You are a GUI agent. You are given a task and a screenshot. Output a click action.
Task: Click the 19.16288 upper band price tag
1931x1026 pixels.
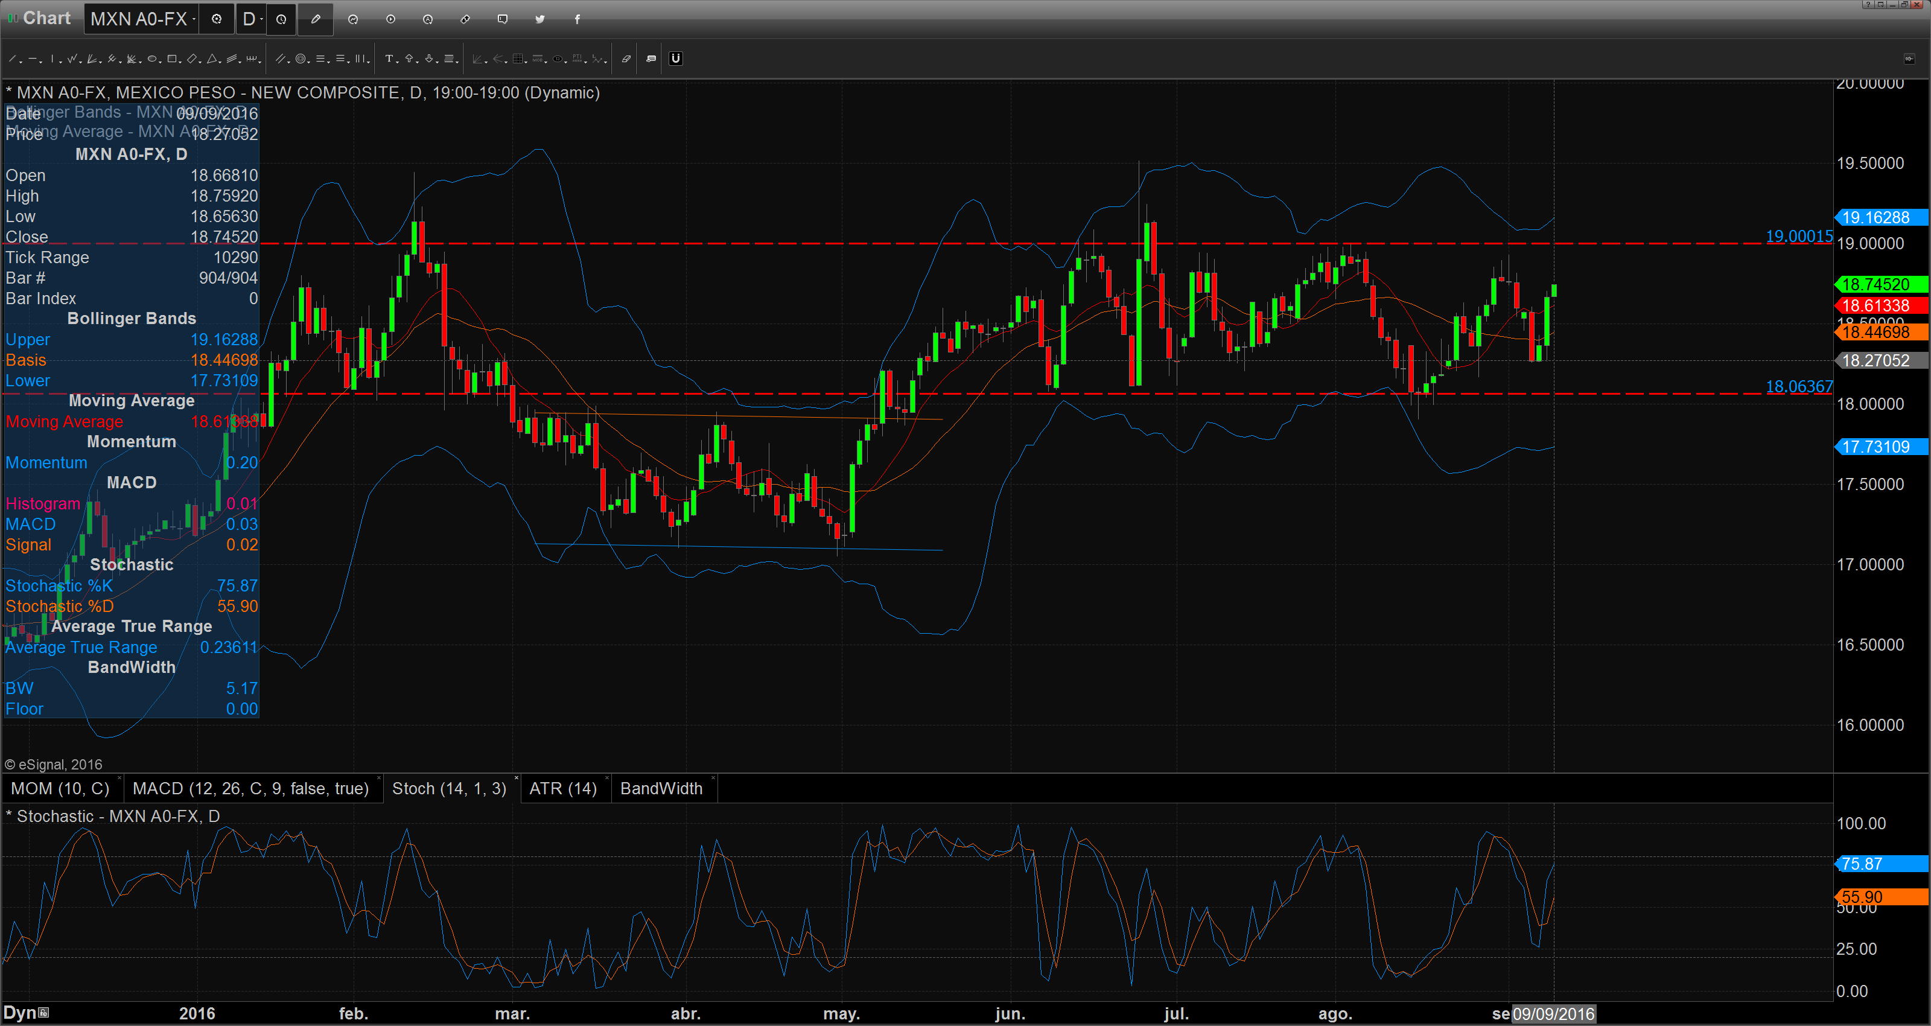click(x=1882, y=217)
